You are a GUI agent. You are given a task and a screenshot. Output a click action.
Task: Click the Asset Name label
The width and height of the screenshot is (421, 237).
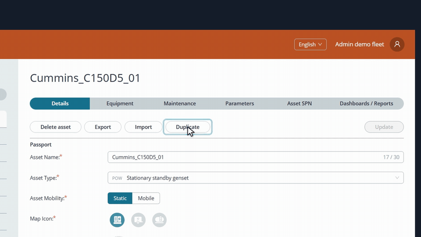click(x=46, y=157)
